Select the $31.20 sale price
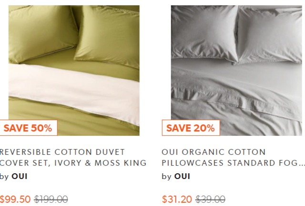 tap(177, 199)
